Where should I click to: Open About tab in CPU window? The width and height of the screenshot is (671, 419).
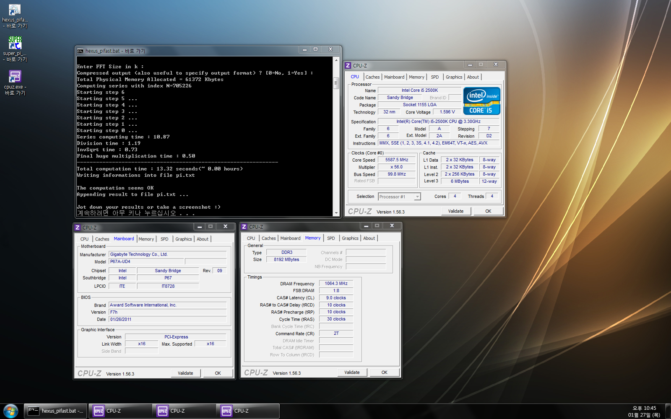coord(473,77)
